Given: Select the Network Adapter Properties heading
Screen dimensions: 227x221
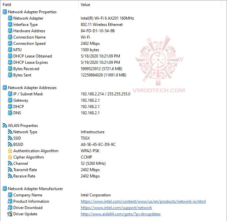Looking at the screenshot, I should click(x=32, y=12).
